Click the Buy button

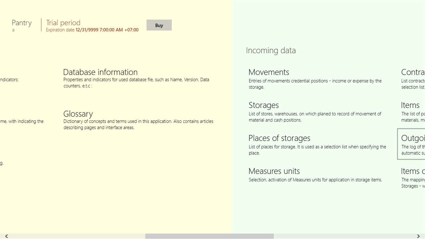[x=159, y=25]
